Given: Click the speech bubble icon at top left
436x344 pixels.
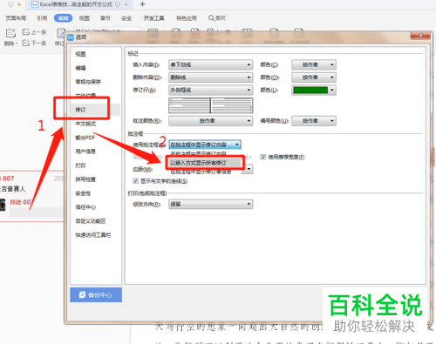Looking at the screenshot, I should (10, 4).
